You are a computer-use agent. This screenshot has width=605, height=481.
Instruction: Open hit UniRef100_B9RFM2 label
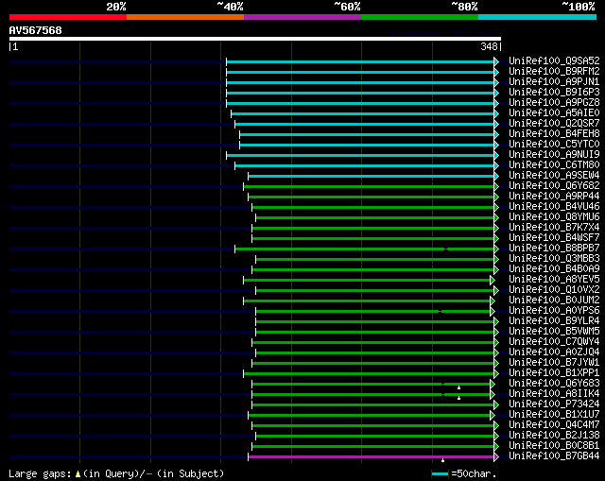point(554,71)
